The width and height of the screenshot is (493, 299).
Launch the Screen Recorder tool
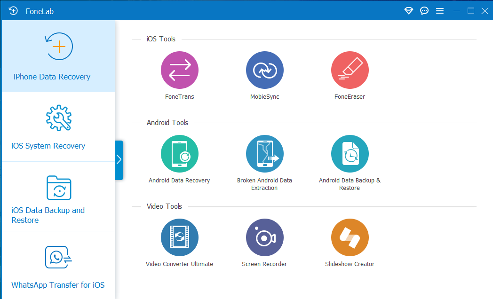click(264, 237)
